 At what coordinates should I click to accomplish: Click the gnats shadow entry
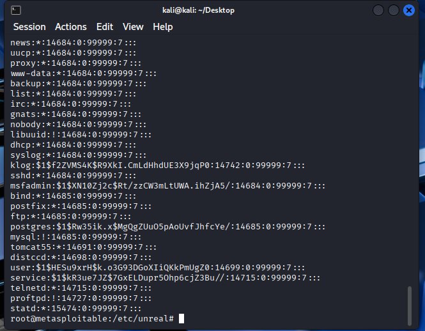tap(76, 114)
